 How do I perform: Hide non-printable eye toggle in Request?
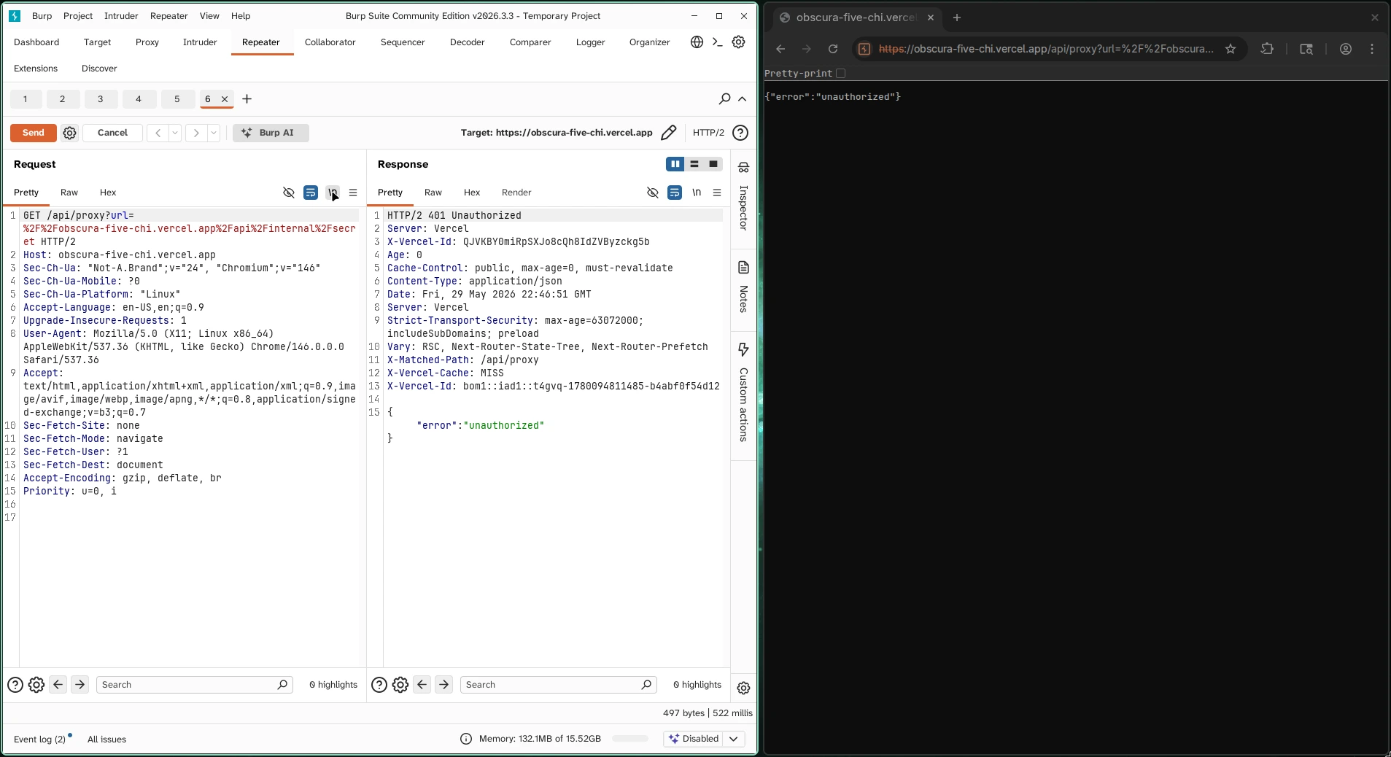coord(289,193)
